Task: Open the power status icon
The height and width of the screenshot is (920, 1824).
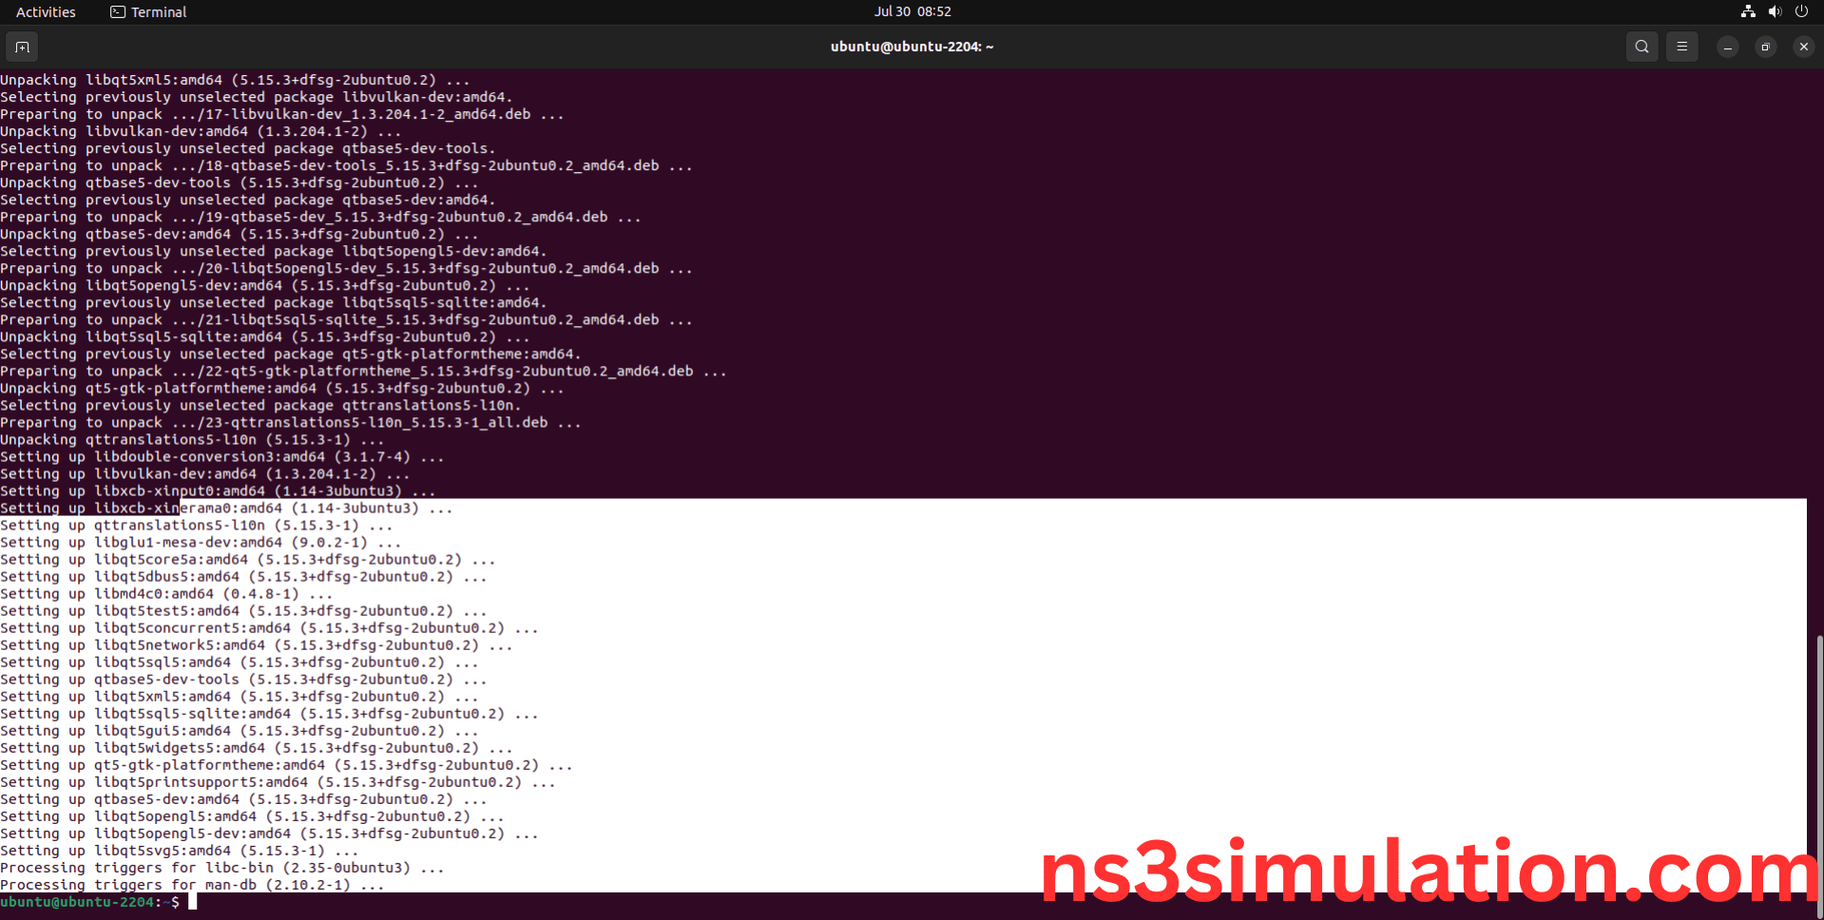Action: 1801,11
